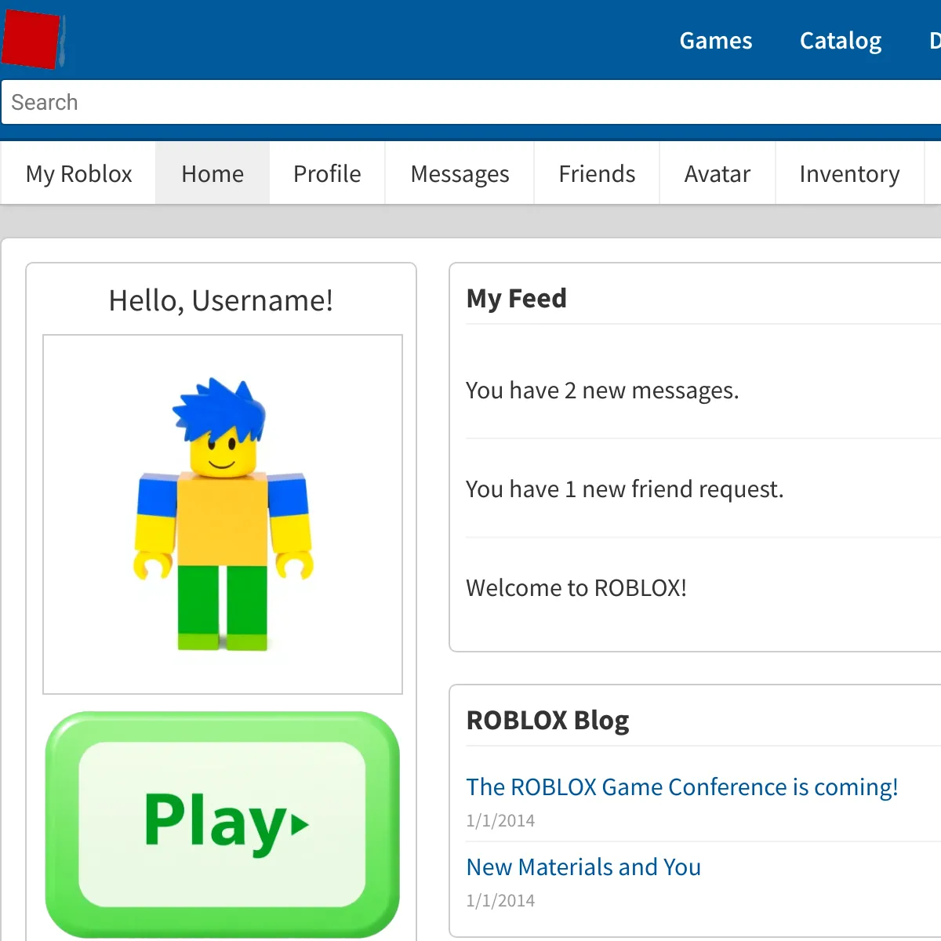This screenshot has width=941, height=941.
Task: Focus the Search input field
Action: click(470, 103)
